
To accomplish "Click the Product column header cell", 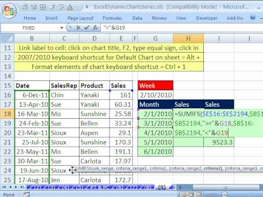I will point(94,85).
